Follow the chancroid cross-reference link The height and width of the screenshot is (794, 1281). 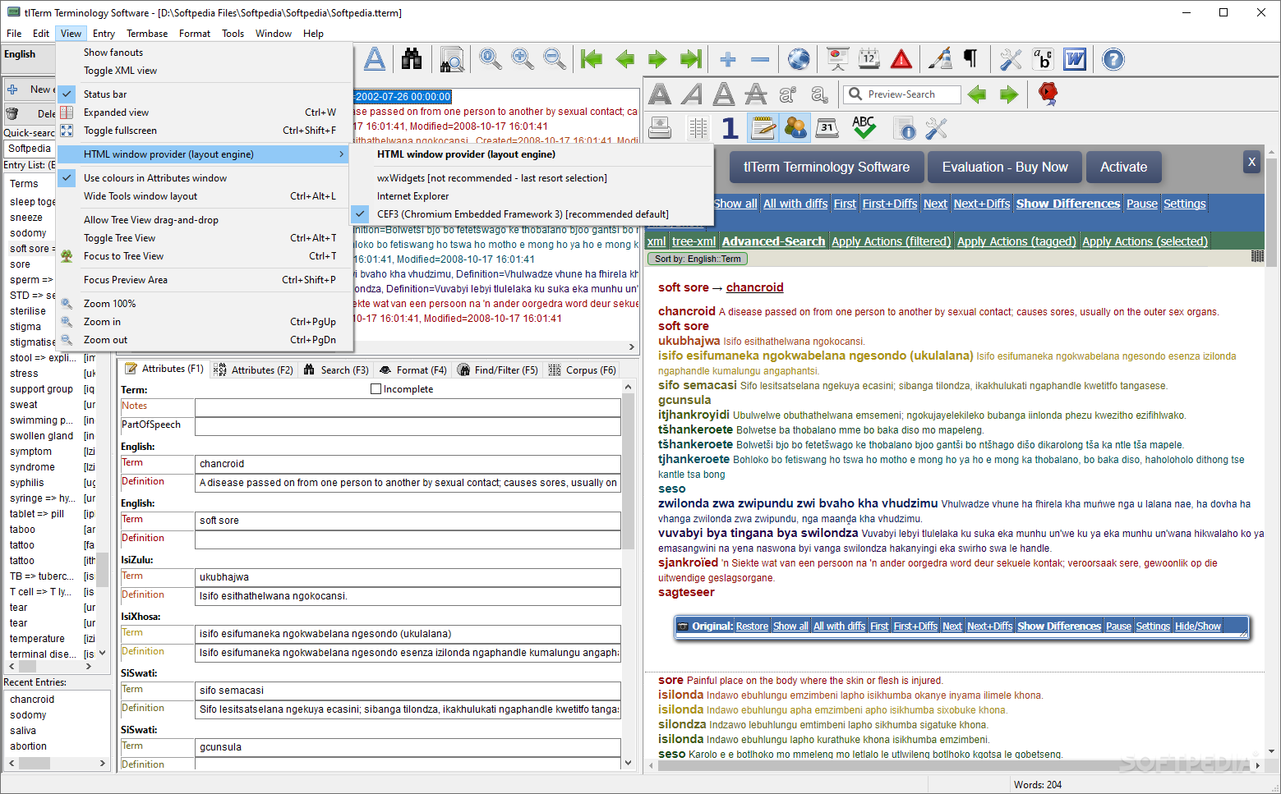[754, 287]
